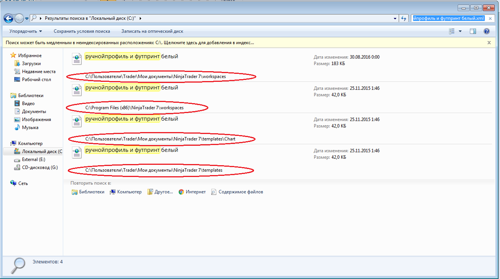Search again in Содержимое файлов
Screen dimensions: 500x279
(x=237, y=192)
